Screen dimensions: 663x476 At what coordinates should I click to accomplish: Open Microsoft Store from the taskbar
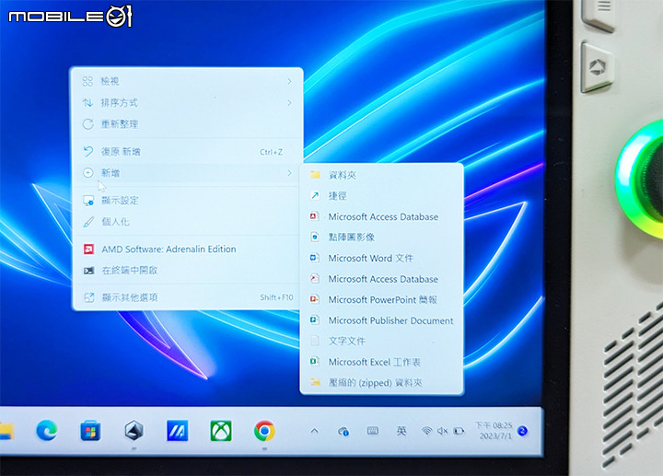[x=90, y=431]
